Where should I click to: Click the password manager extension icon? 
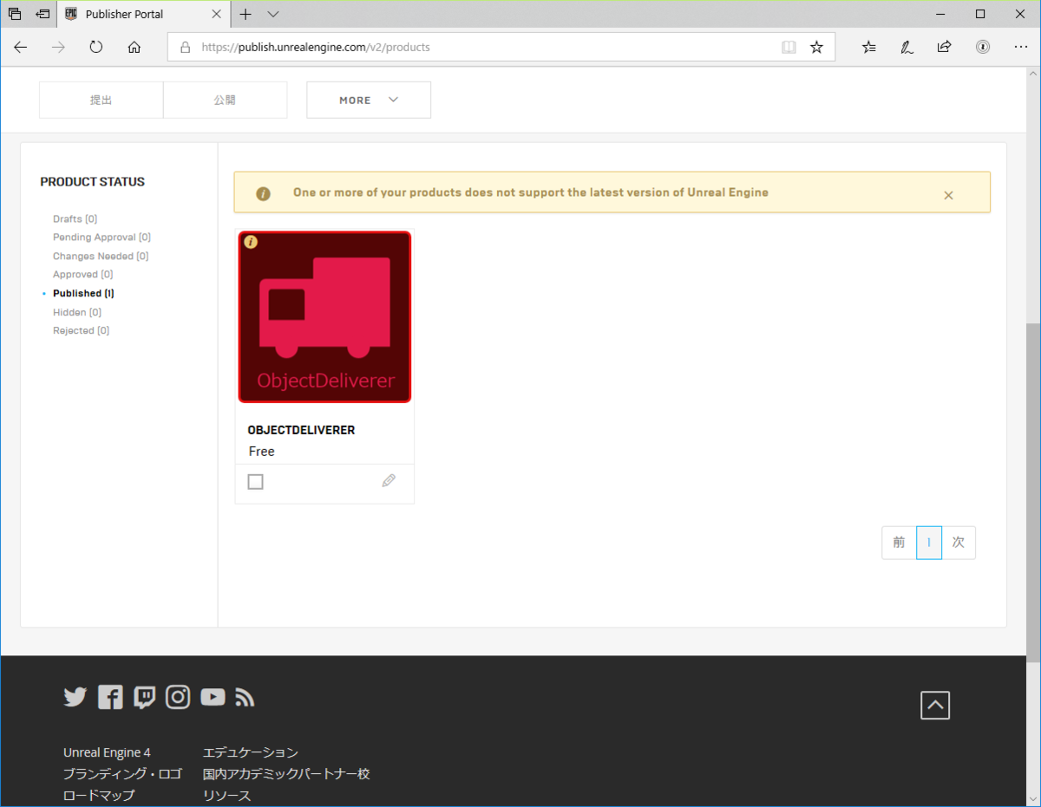pyautogui.click(x=982, y=48)
